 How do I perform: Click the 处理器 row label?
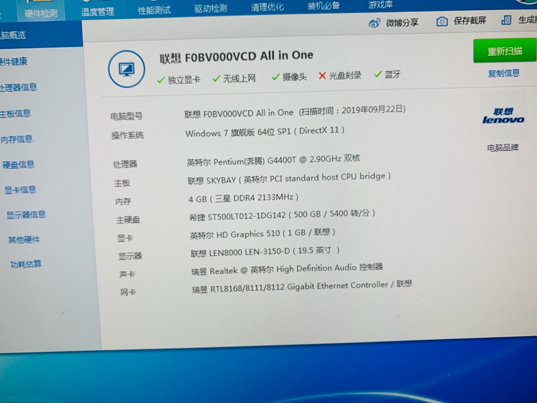[x=125, y=164]
